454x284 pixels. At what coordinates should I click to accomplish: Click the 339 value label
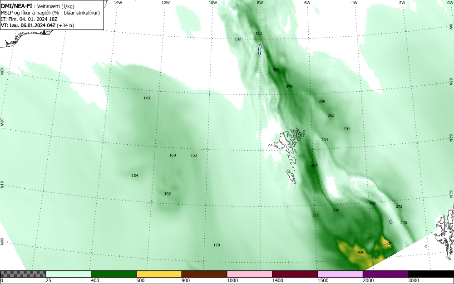point(336,210)
